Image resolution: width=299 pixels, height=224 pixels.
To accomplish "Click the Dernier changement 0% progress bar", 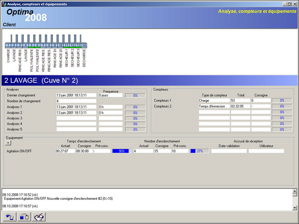I will click(x=135, y=95).
